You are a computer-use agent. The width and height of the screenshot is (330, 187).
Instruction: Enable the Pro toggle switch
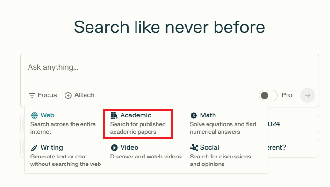point(268,95)
